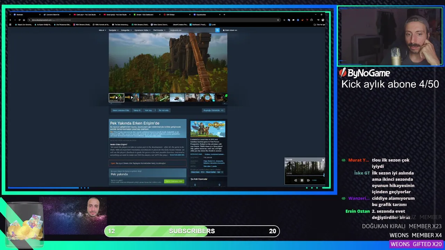
Task: Open the Oynamanın Yolları store menu
Action: pyautogui.click(x=143, y=30)
